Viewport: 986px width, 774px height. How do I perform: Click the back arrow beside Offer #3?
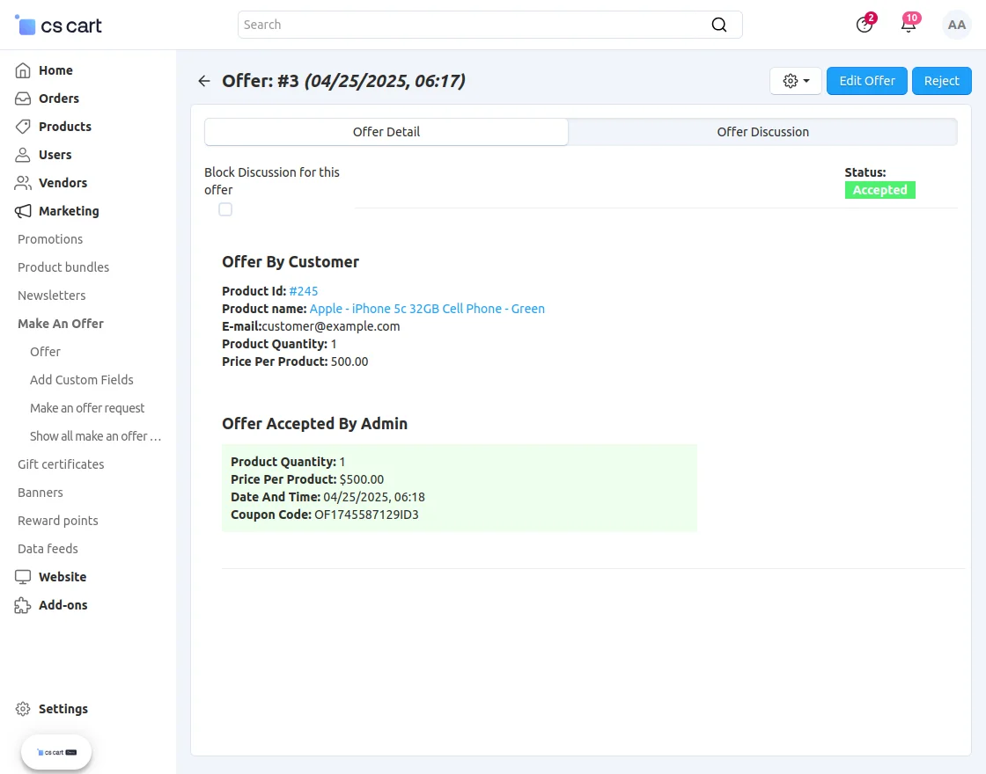point(204,81)
